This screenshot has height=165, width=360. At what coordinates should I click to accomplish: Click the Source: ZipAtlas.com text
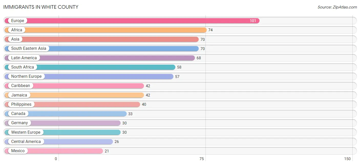(337, 7)
